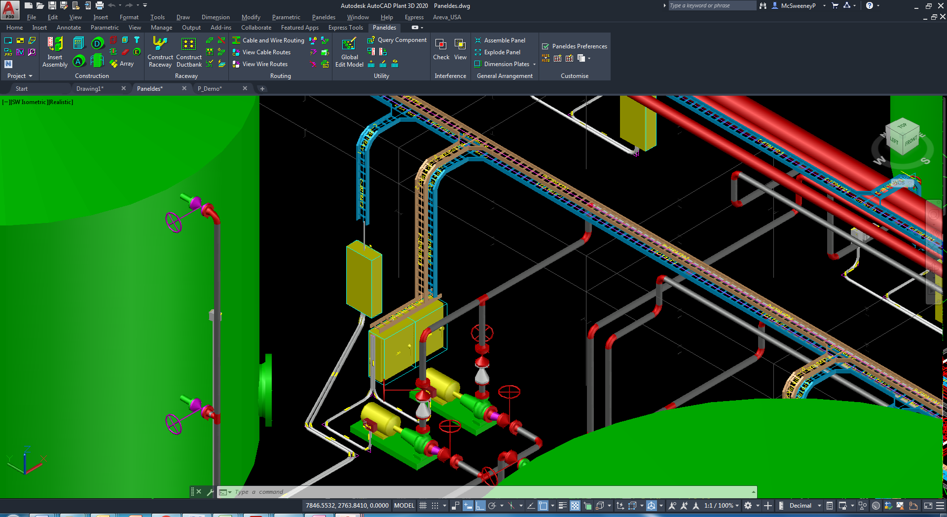Toggle Paneldes Preferences checkbox icon
This screenshot has width=947, height=517.
tap(546, 46)
